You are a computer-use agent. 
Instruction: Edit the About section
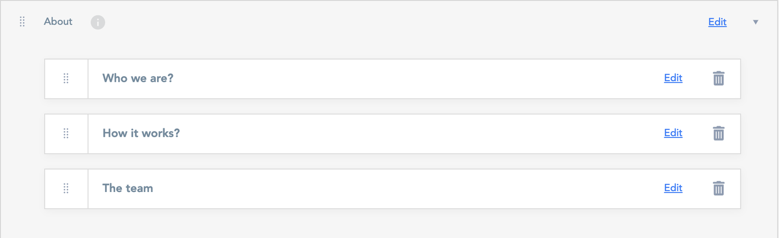[x=717, y=22]
